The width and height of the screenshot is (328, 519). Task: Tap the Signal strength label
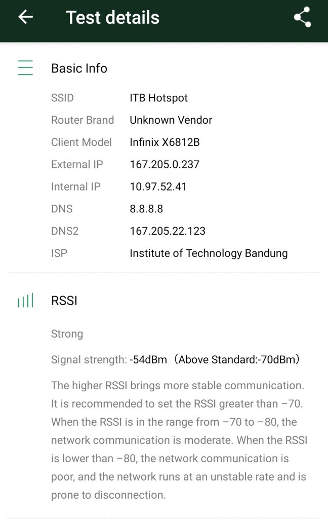[x=89, y=360]
